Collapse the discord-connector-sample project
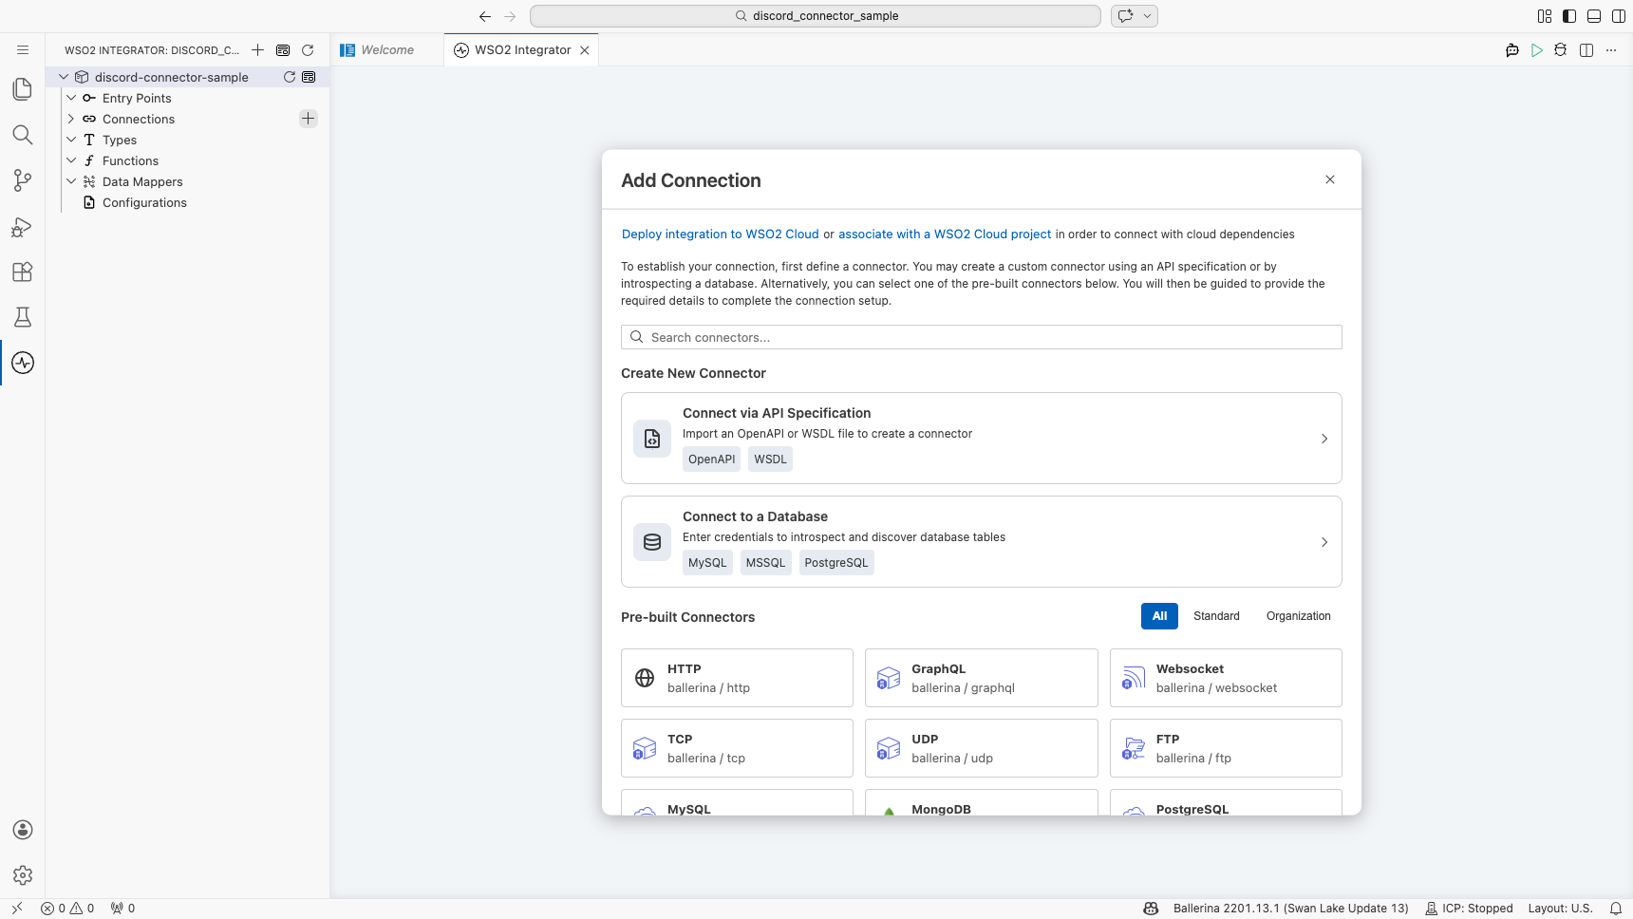1633x919 pixels. pyautogui.click(x=64, y=77)
